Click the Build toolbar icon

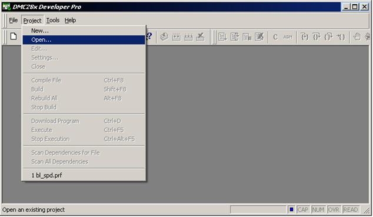[x=176, y=37]
